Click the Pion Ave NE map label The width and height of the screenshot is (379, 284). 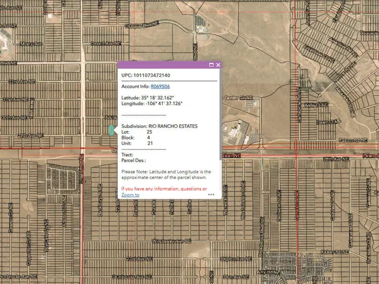click(x=236, y=276)
